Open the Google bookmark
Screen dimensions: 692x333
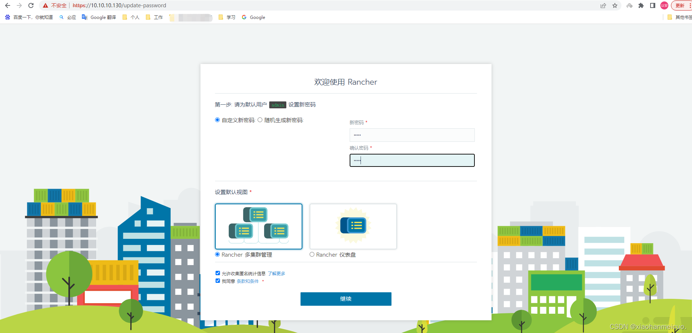click(254, 17)
